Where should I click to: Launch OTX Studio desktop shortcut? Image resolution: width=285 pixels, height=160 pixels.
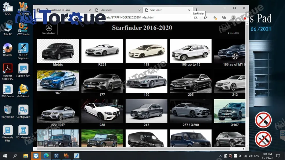(23, 29)
